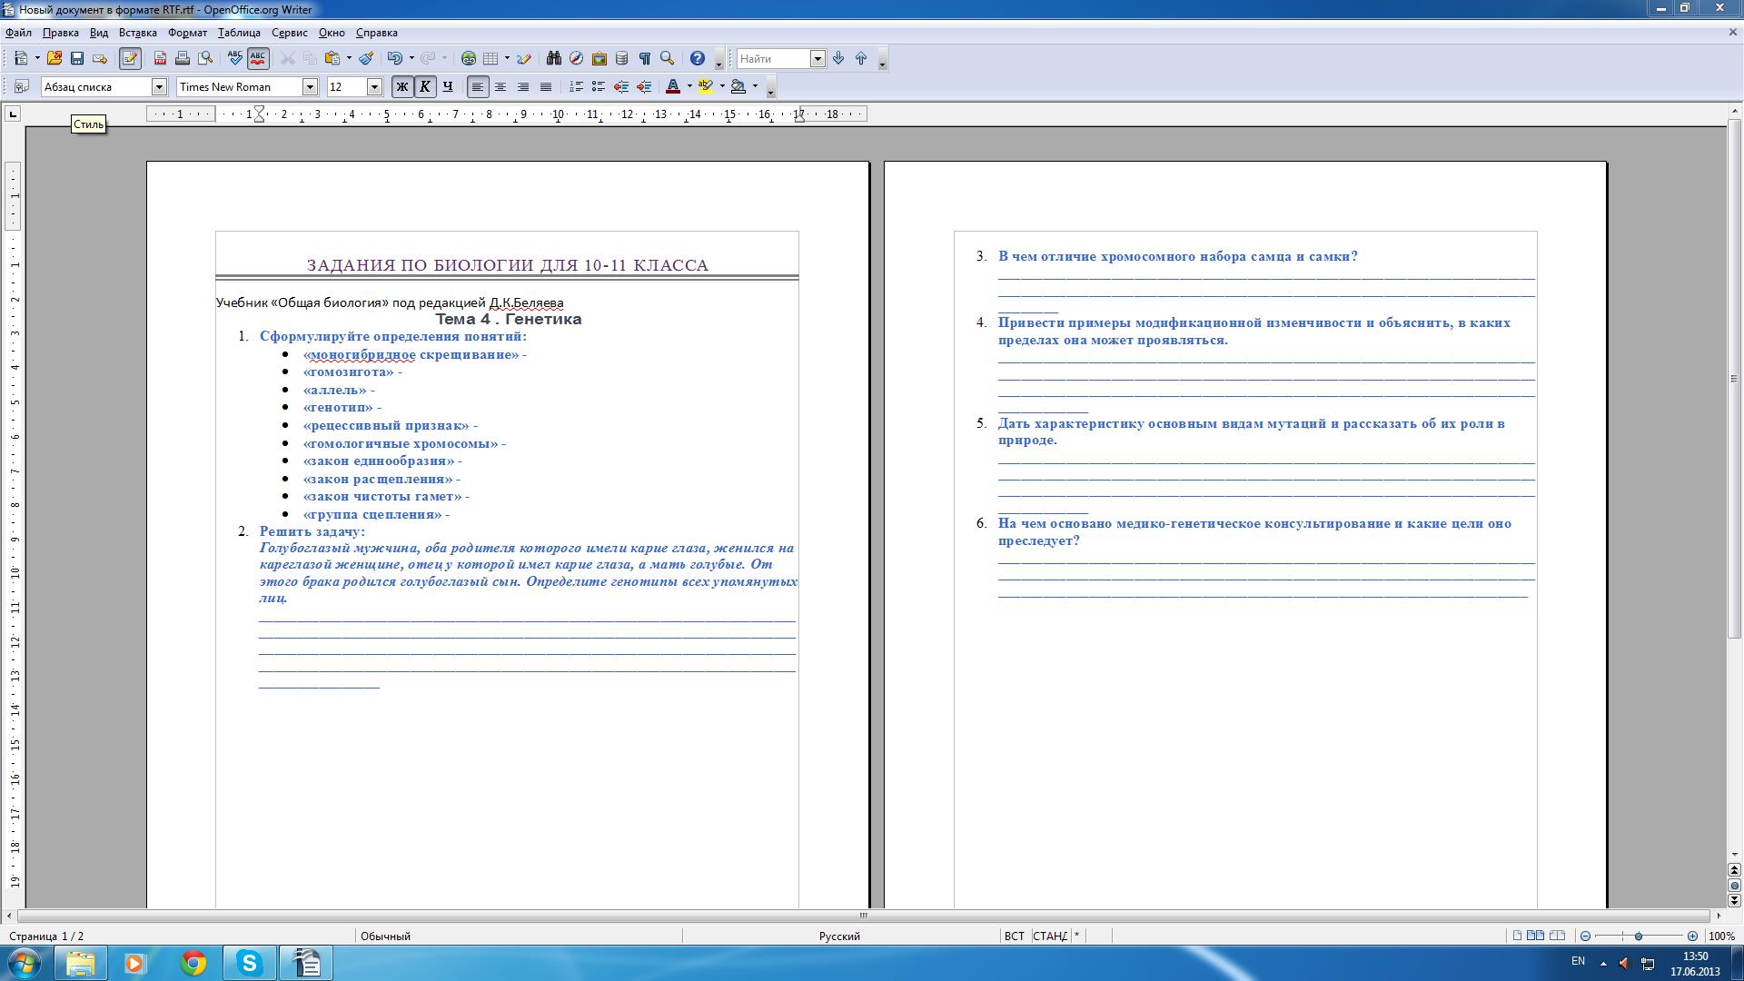1744x981 pixels.
Task: Open the Формат menu
Action: click(187, 33)
